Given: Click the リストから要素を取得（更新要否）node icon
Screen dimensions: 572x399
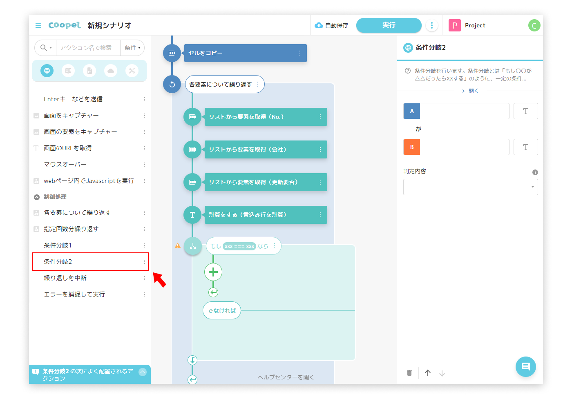Looking at the screenshot, I should [192, 182].
